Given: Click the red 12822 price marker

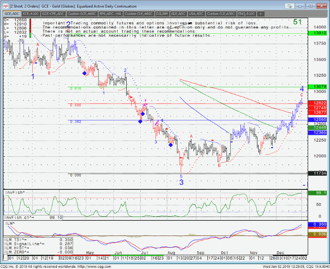Looking at the screenshot, I should tap(320, 103).
